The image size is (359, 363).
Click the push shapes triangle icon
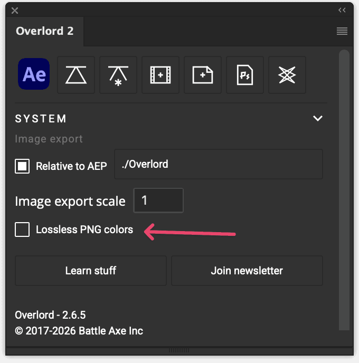click(x=76, y=75)
